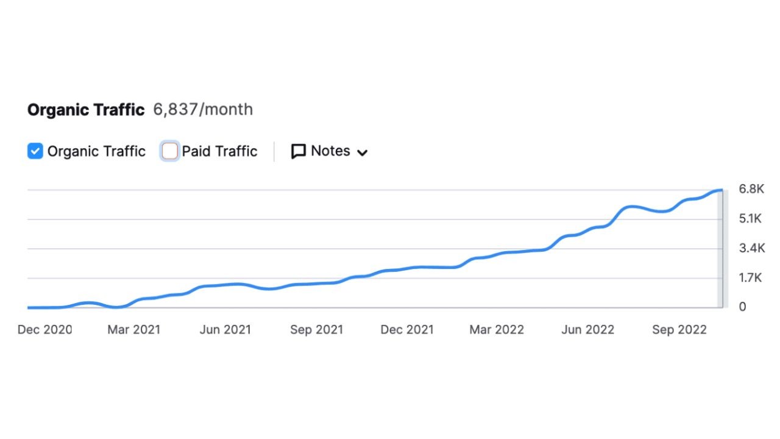Image resolution: width=780 pixels, height=439 pixels.
Task: Click the Jun 2022 date label
Action: [587, 330]
